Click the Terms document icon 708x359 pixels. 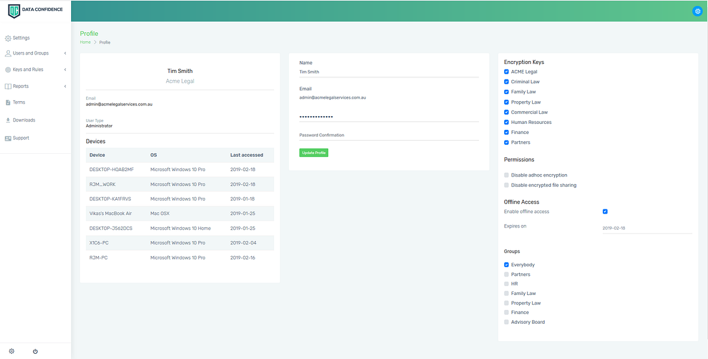(8, 102)
